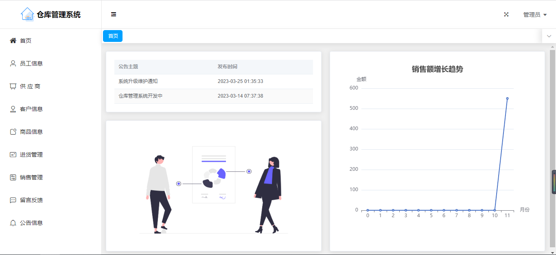Open 公告信息 page
Image resolution: width=556 pixels, height=255 pixels.
point(50,223)
